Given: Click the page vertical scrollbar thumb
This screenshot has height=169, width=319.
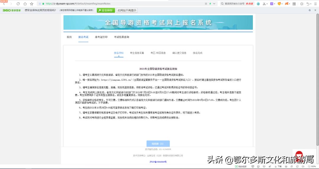Looking at the screenshot, I should click(318, 79).
